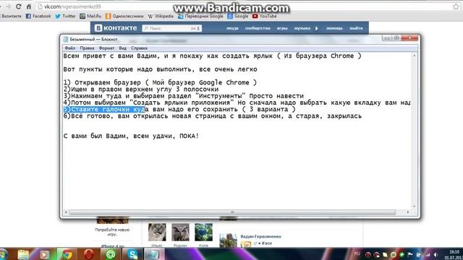Maximize the Notepad window
This screenshot has width=463, height=260.
[396, 38]
